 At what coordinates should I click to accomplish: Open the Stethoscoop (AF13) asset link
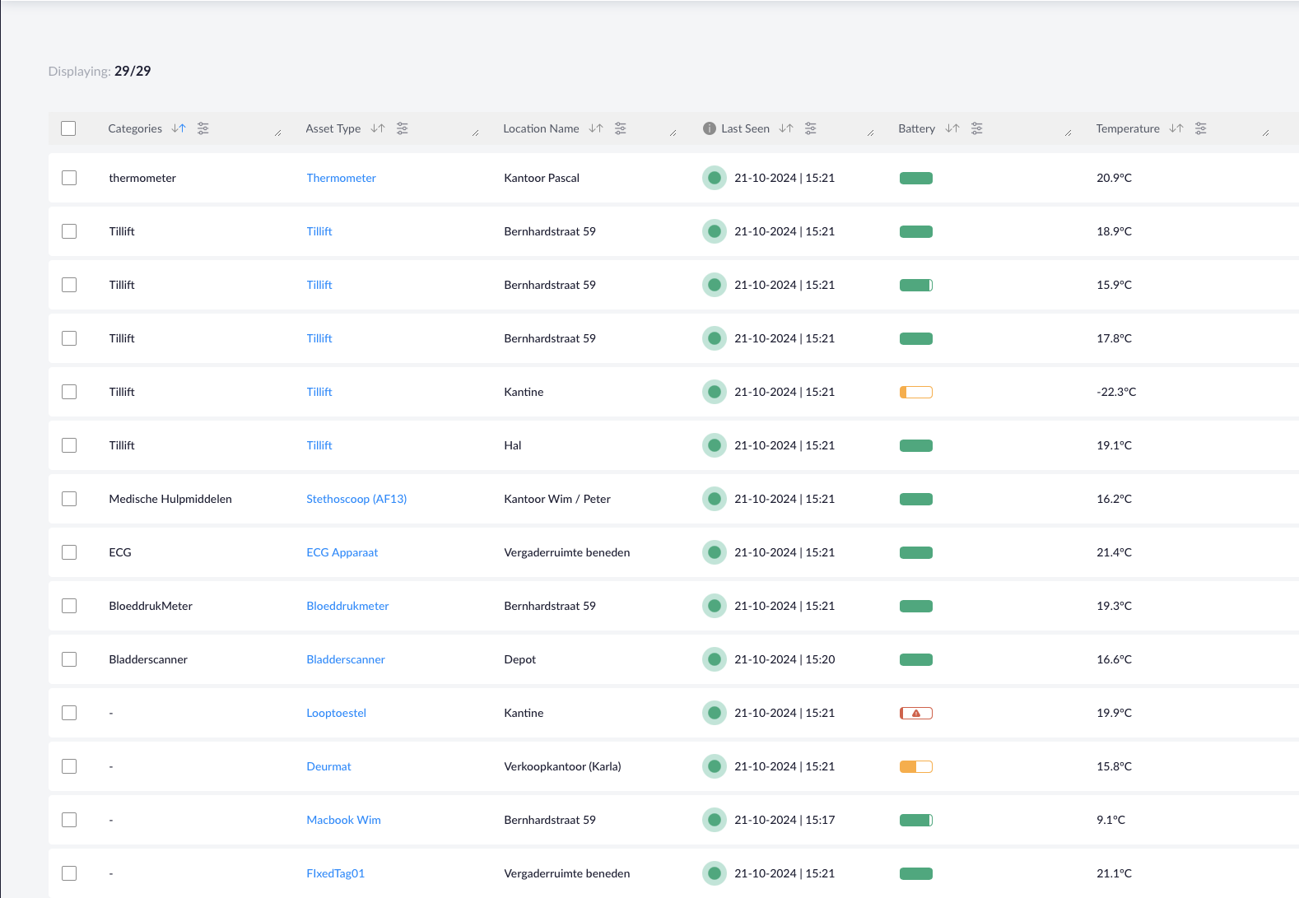pyautogui.click(x=356, y=499)
